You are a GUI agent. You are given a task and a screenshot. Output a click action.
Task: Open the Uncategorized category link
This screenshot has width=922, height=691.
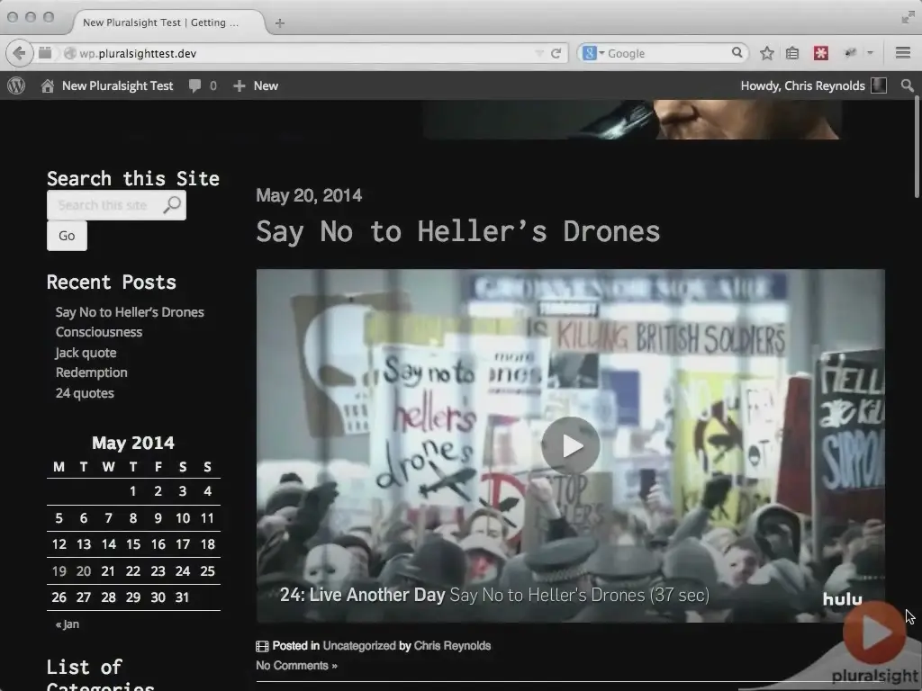point(359,646)
